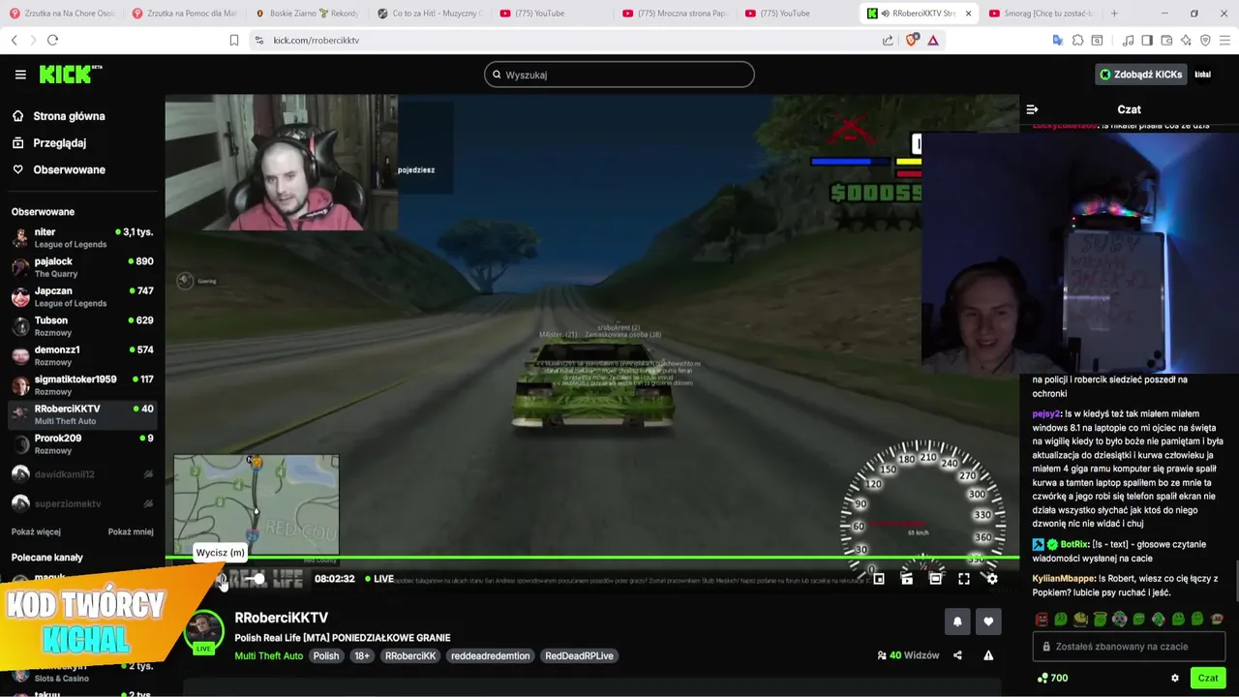
Task: Click the green stream progress bar
Action: [591, 558]
